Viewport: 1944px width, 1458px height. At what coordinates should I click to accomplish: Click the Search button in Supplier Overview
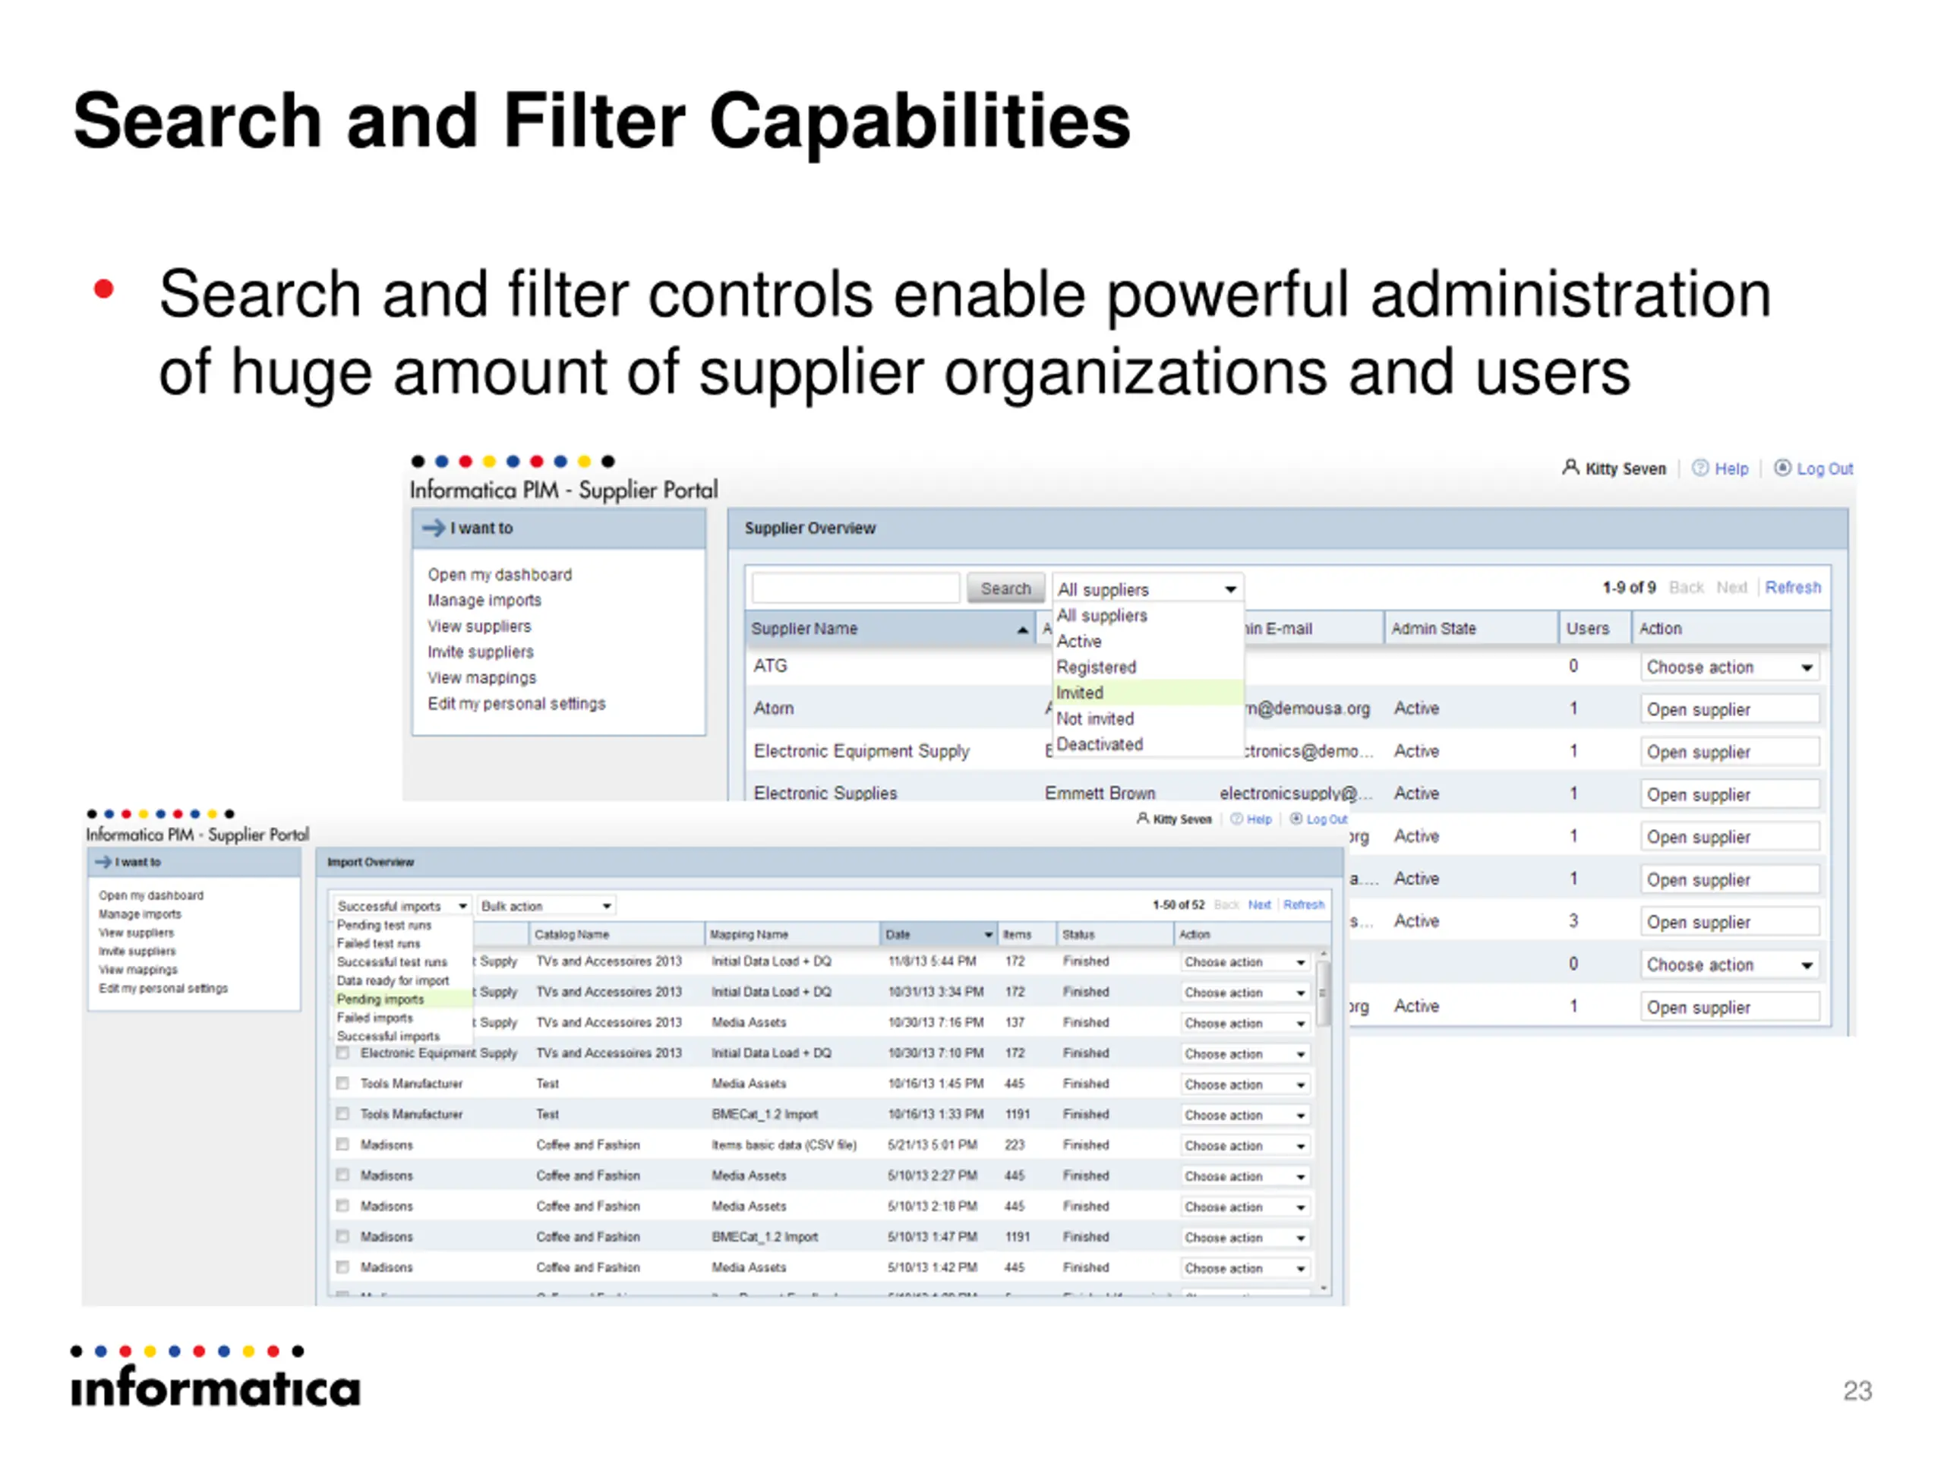[1005, 588]
